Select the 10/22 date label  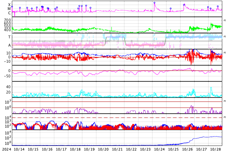coord(131,149)
